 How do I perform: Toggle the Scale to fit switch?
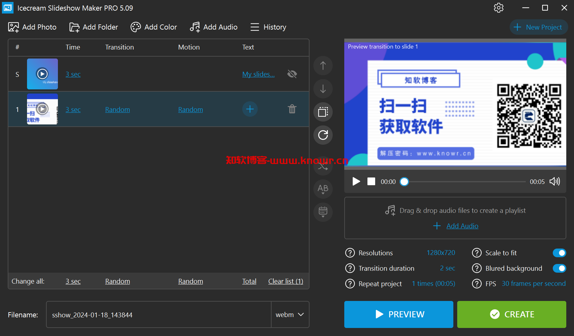(560, 253)
